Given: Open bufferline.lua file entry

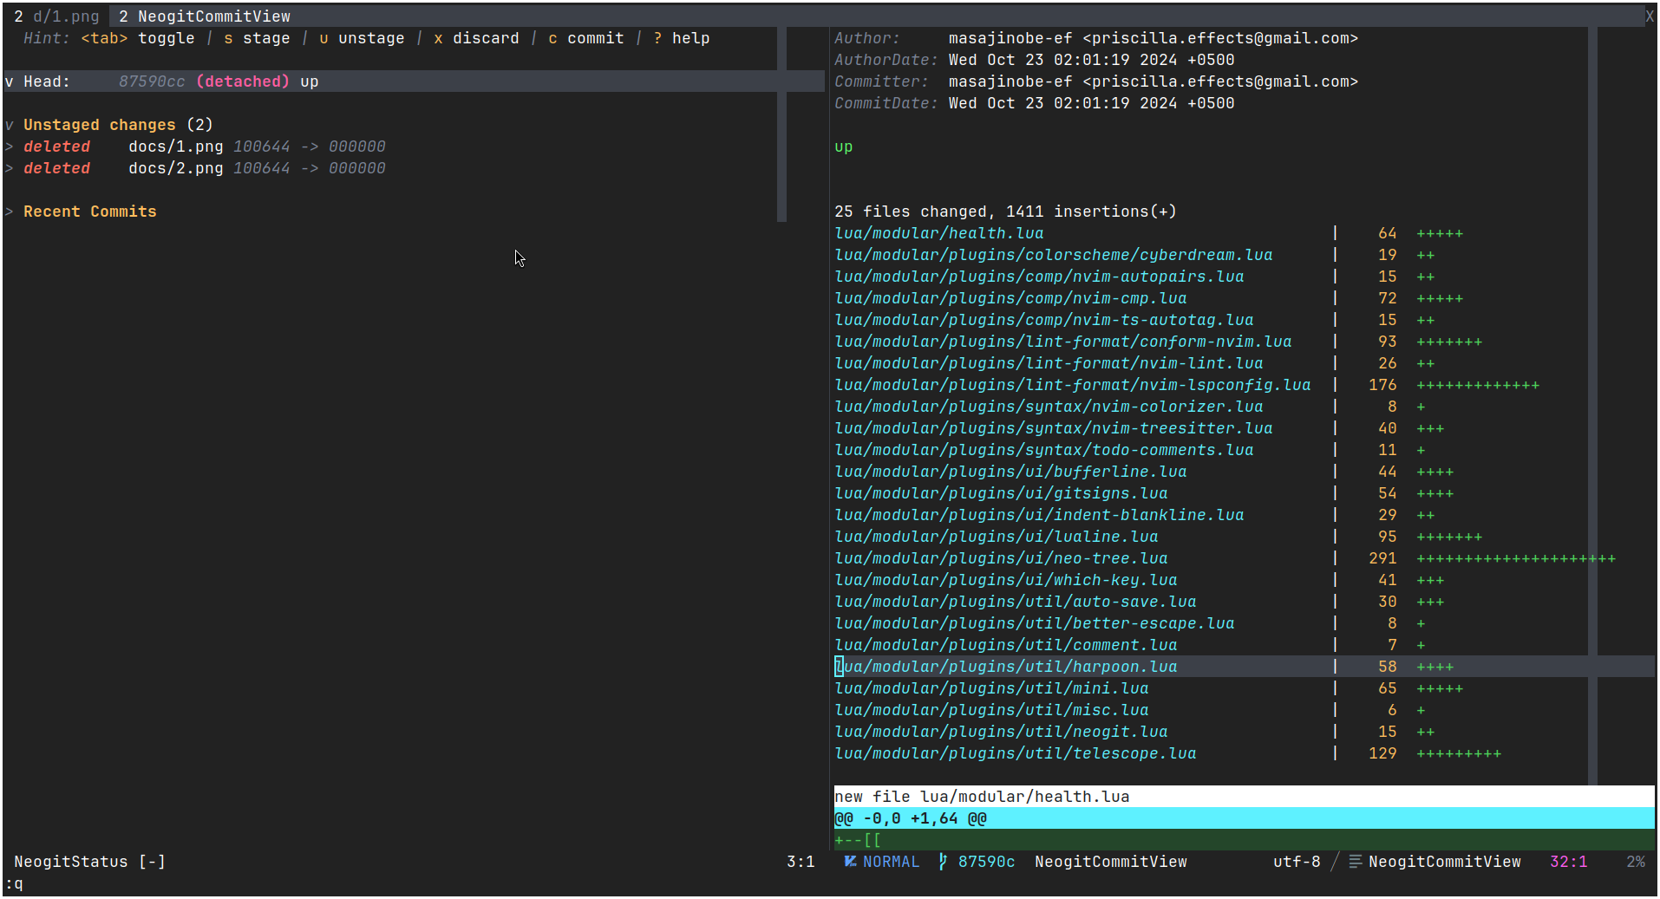Looking at the screenshot, I should [x=1010, y=472].
